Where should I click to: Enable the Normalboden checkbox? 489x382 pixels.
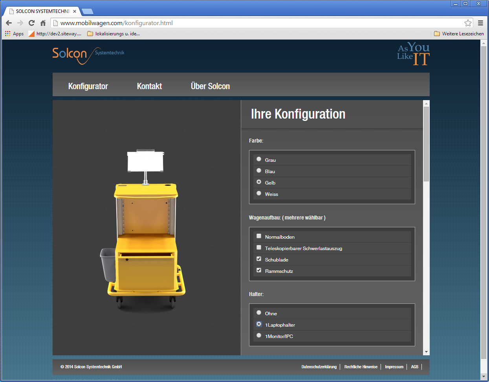pos(259,236)
